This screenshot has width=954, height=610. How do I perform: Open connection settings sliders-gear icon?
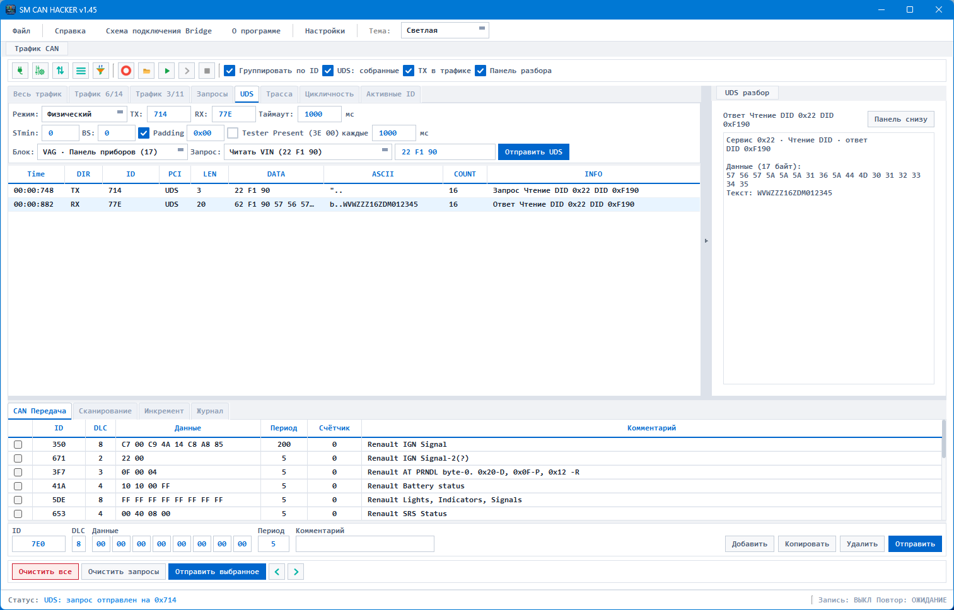point(40,71)
